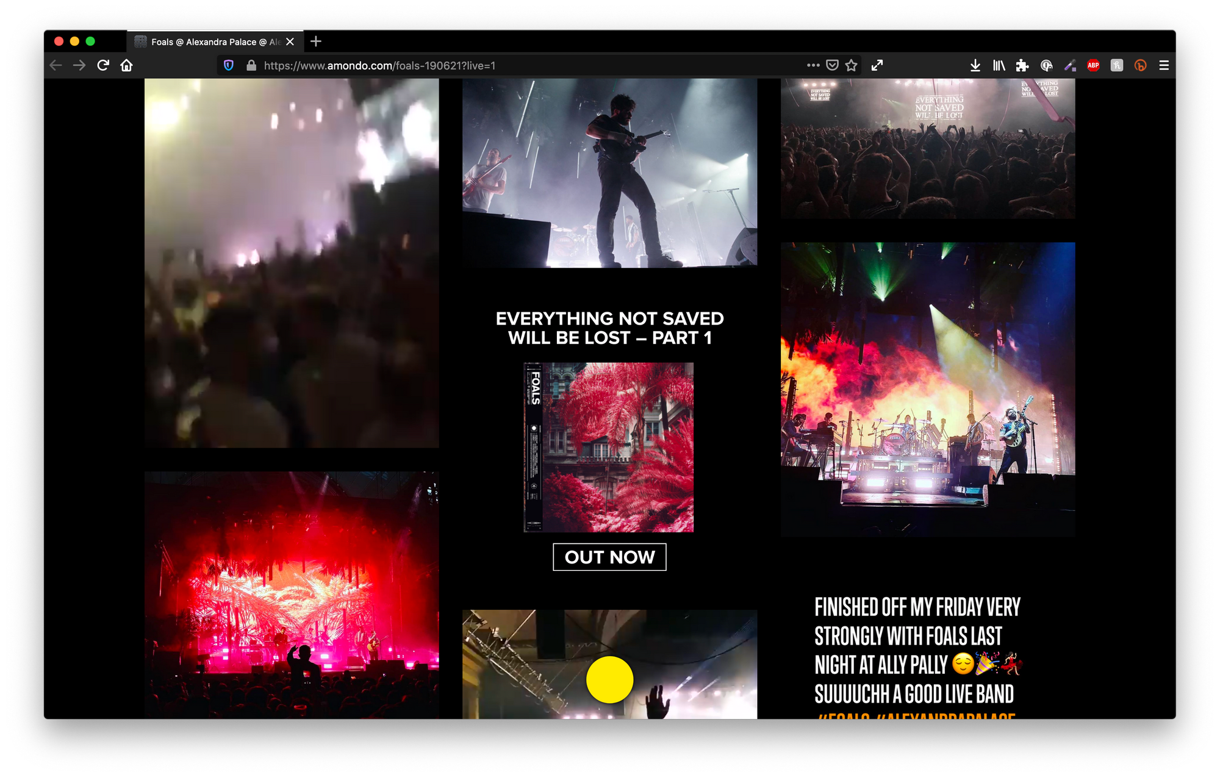Viewport: 1220px width, 777px height.
Task: Open the truss and raised hand video tile
Action: pos(609,664)
